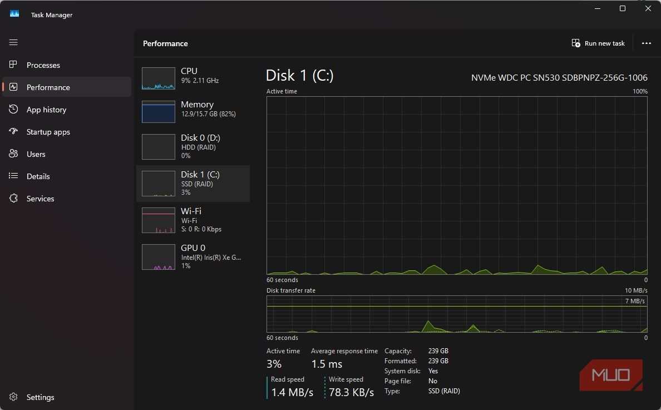This screenshot has height=410, width=661.
Task: Click the Startup apps gauge icon
Action: [x=13, y=131]
